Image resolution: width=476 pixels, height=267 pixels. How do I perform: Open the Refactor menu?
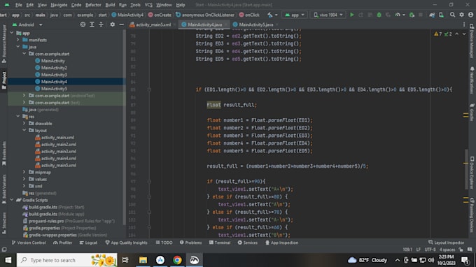click(93, 5)
